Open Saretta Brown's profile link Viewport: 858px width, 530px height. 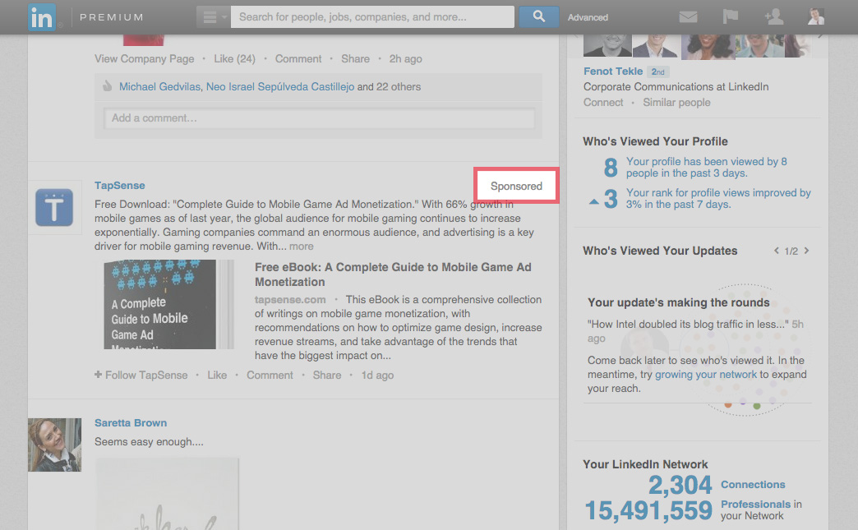[x=130, y=422]
